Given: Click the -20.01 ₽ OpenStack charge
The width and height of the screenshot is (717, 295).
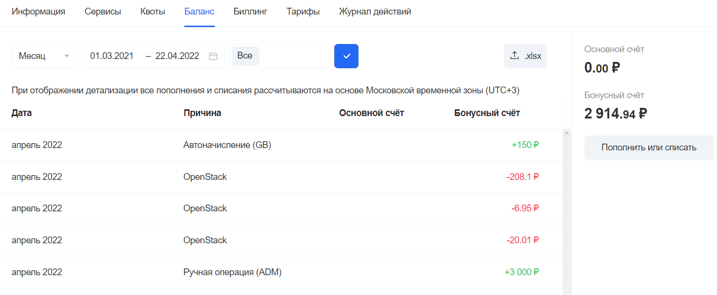Looking at the screenshot, I should pyautogui.click(x=523, y=240).
